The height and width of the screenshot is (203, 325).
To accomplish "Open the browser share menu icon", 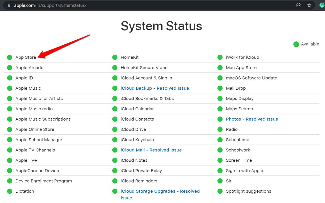I will point(299,5).
